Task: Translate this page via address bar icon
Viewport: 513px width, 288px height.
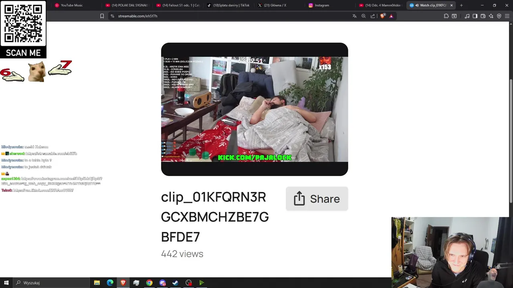Action: coord(354,16)
